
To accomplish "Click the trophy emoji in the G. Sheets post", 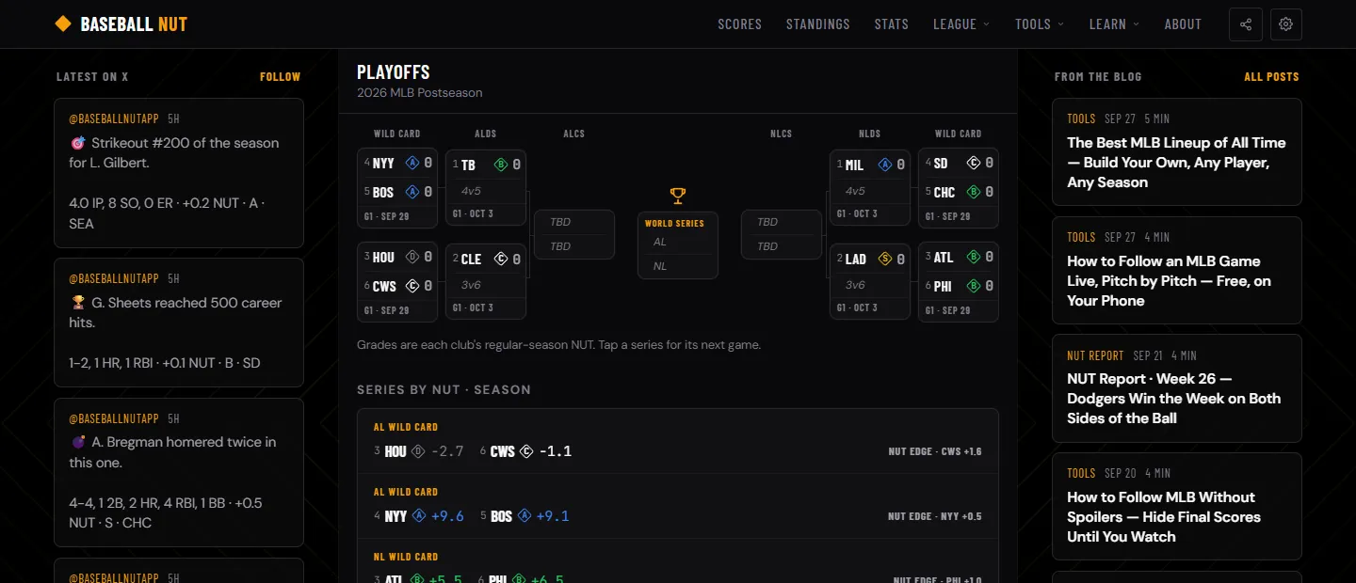I will (78, 303).
